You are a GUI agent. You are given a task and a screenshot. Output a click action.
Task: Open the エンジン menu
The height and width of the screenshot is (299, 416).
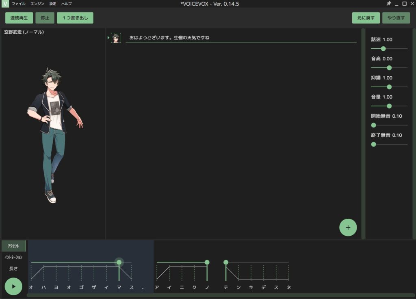[x=37, y=4]
